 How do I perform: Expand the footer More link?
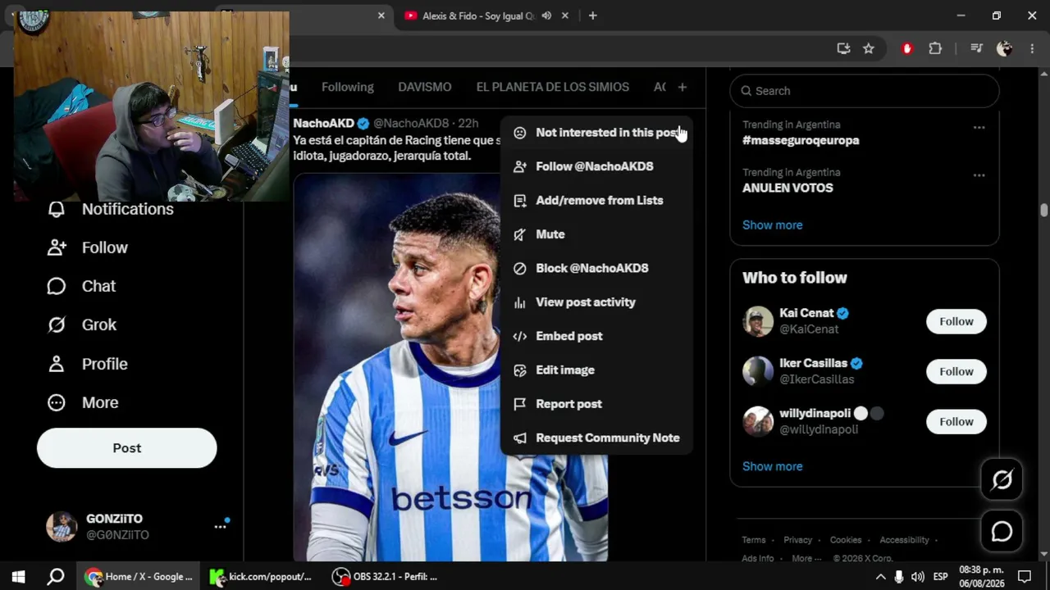point(806,558)
